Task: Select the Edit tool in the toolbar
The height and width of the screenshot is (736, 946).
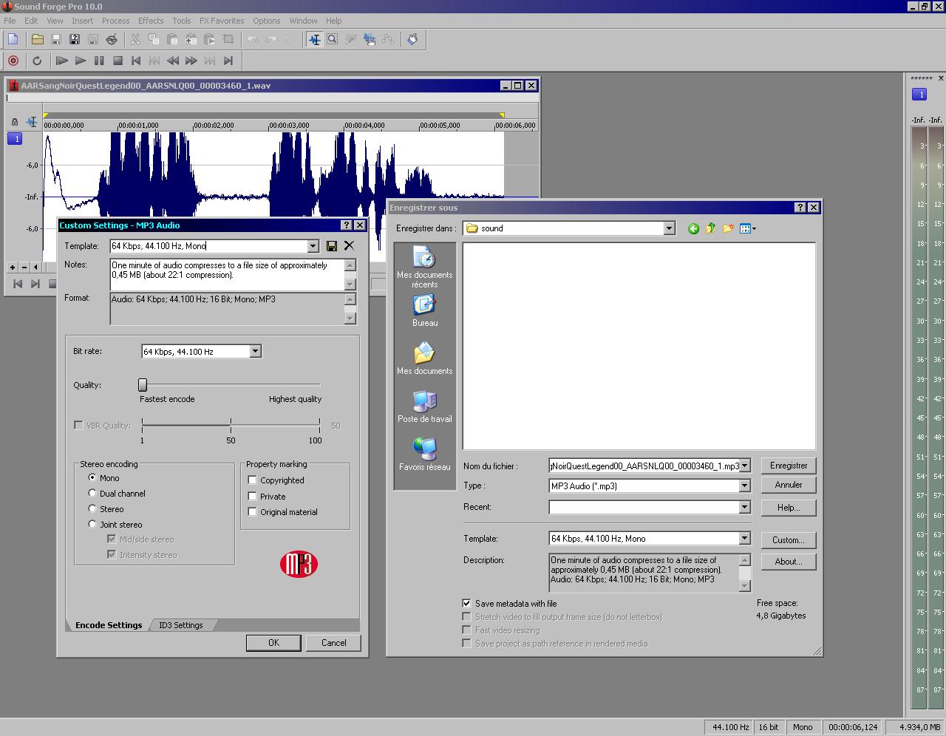Action: pyautogui.click(x=315, y=39)
